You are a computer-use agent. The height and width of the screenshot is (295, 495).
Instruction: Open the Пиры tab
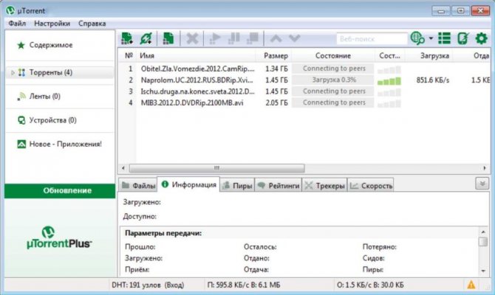click(236, 185)
